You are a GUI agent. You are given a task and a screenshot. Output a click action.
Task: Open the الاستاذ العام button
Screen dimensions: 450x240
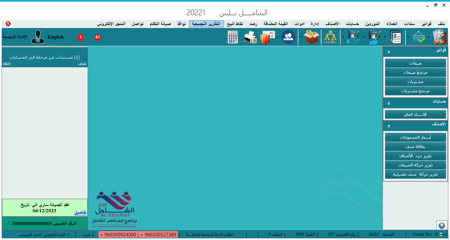coord(415,115)
